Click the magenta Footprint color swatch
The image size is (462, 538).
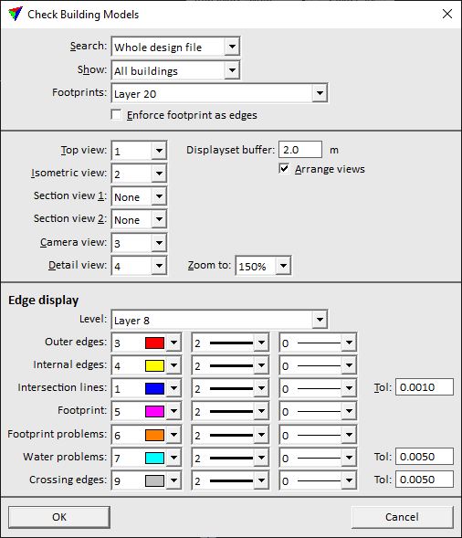coord(154,411)
